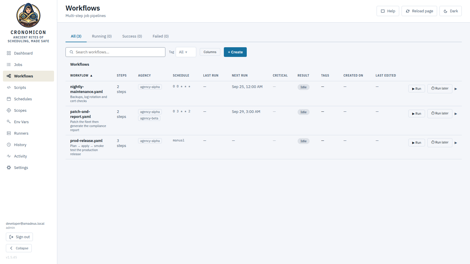Open the prod-release.yaml workflow name
This screenshot has width=470, height=264.
coord(86,141)
